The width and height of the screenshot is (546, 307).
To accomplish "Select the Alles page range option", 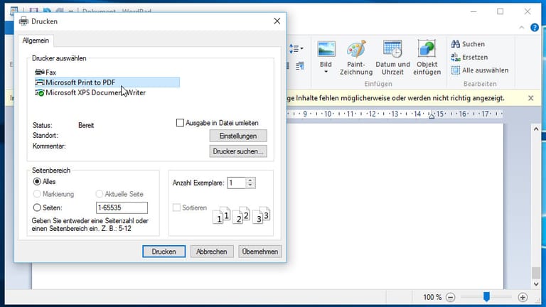I will 37,182.
